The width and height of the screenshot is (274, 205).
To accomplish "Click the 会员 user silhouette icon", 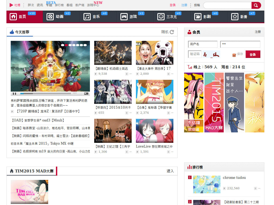I will [189, 32].
